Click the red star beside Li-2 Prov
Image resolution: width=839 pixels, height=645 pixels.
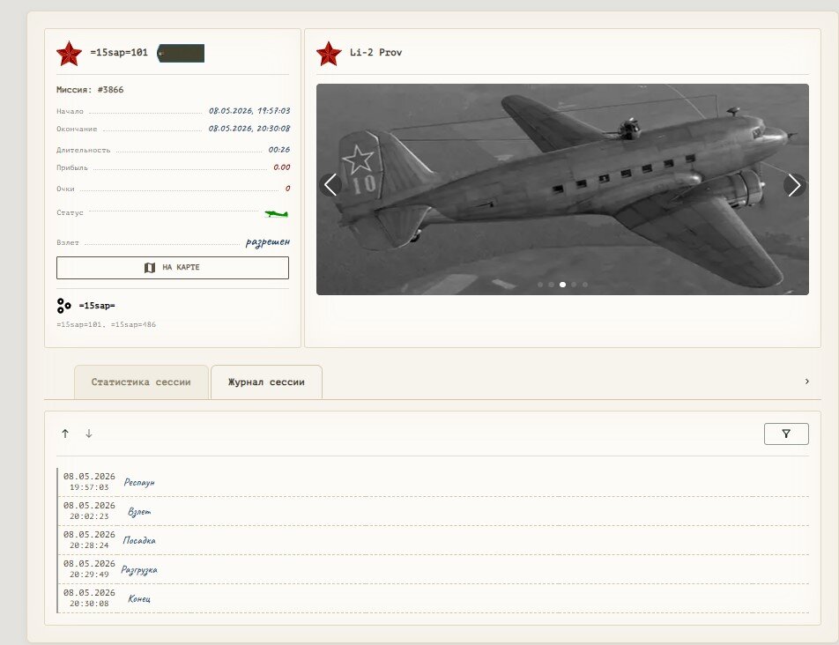point(329,54)
